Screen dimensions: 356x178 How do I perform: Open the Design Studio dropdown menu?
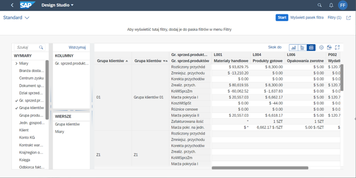pyautogui.click(x=57, y=5)
